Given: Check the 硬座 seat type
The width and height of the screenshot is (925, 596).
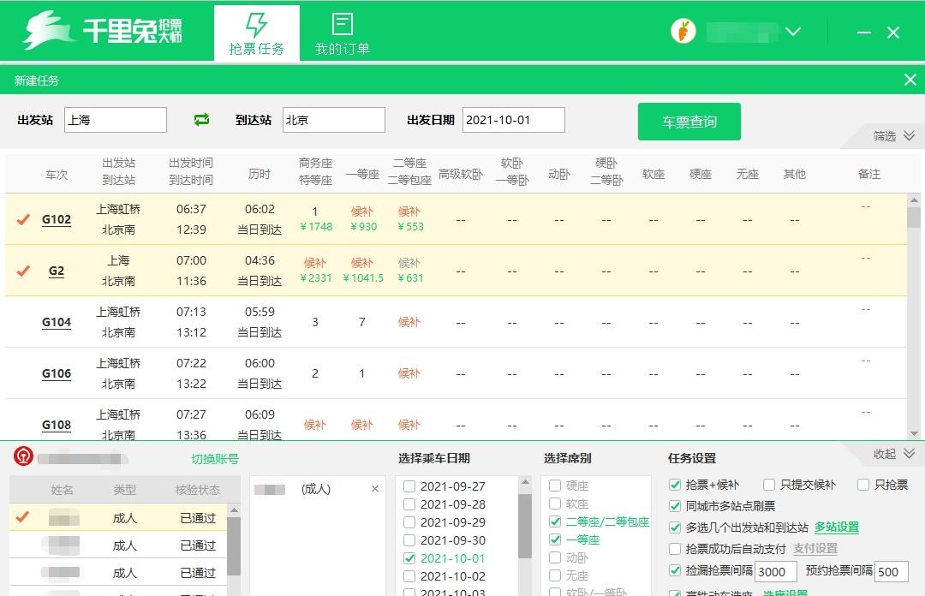Looking at the screenshot, I should tap(554, 486).
